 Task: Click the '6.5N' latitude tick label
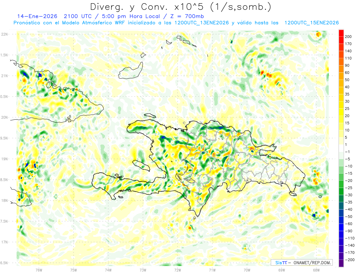4,263
